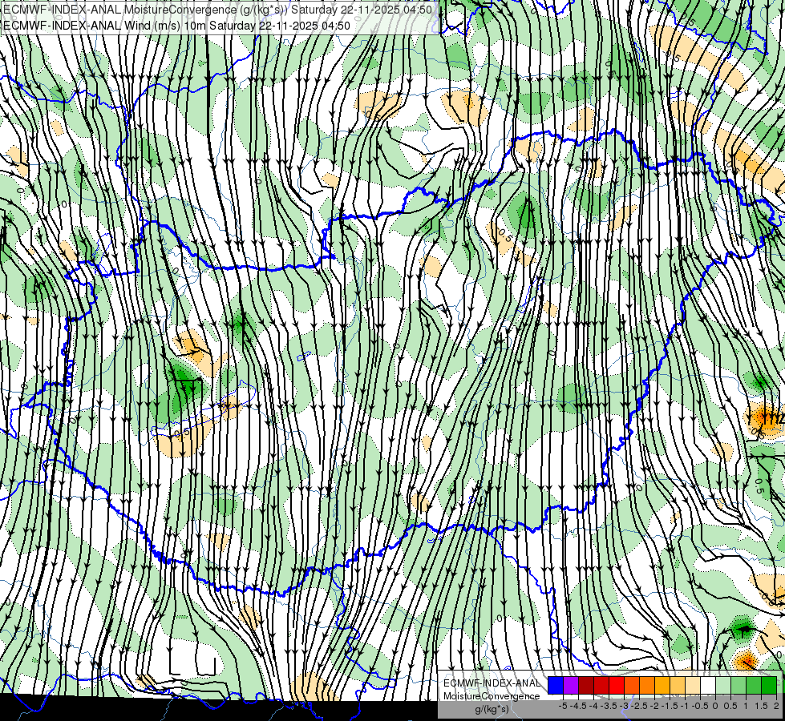Click the legend scale value '-0.5'
This screenshot has width=785, height=721.
point(700,706)
